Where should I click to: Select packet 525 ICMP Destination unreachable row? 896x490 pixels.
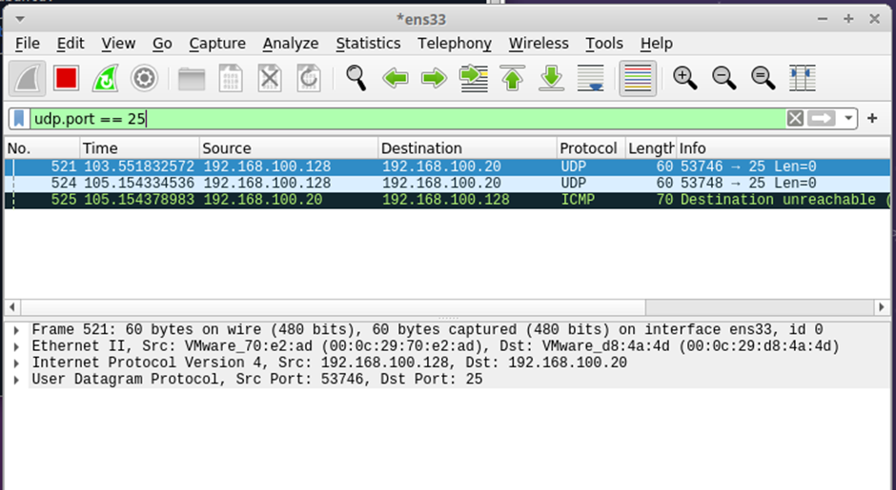447,200
